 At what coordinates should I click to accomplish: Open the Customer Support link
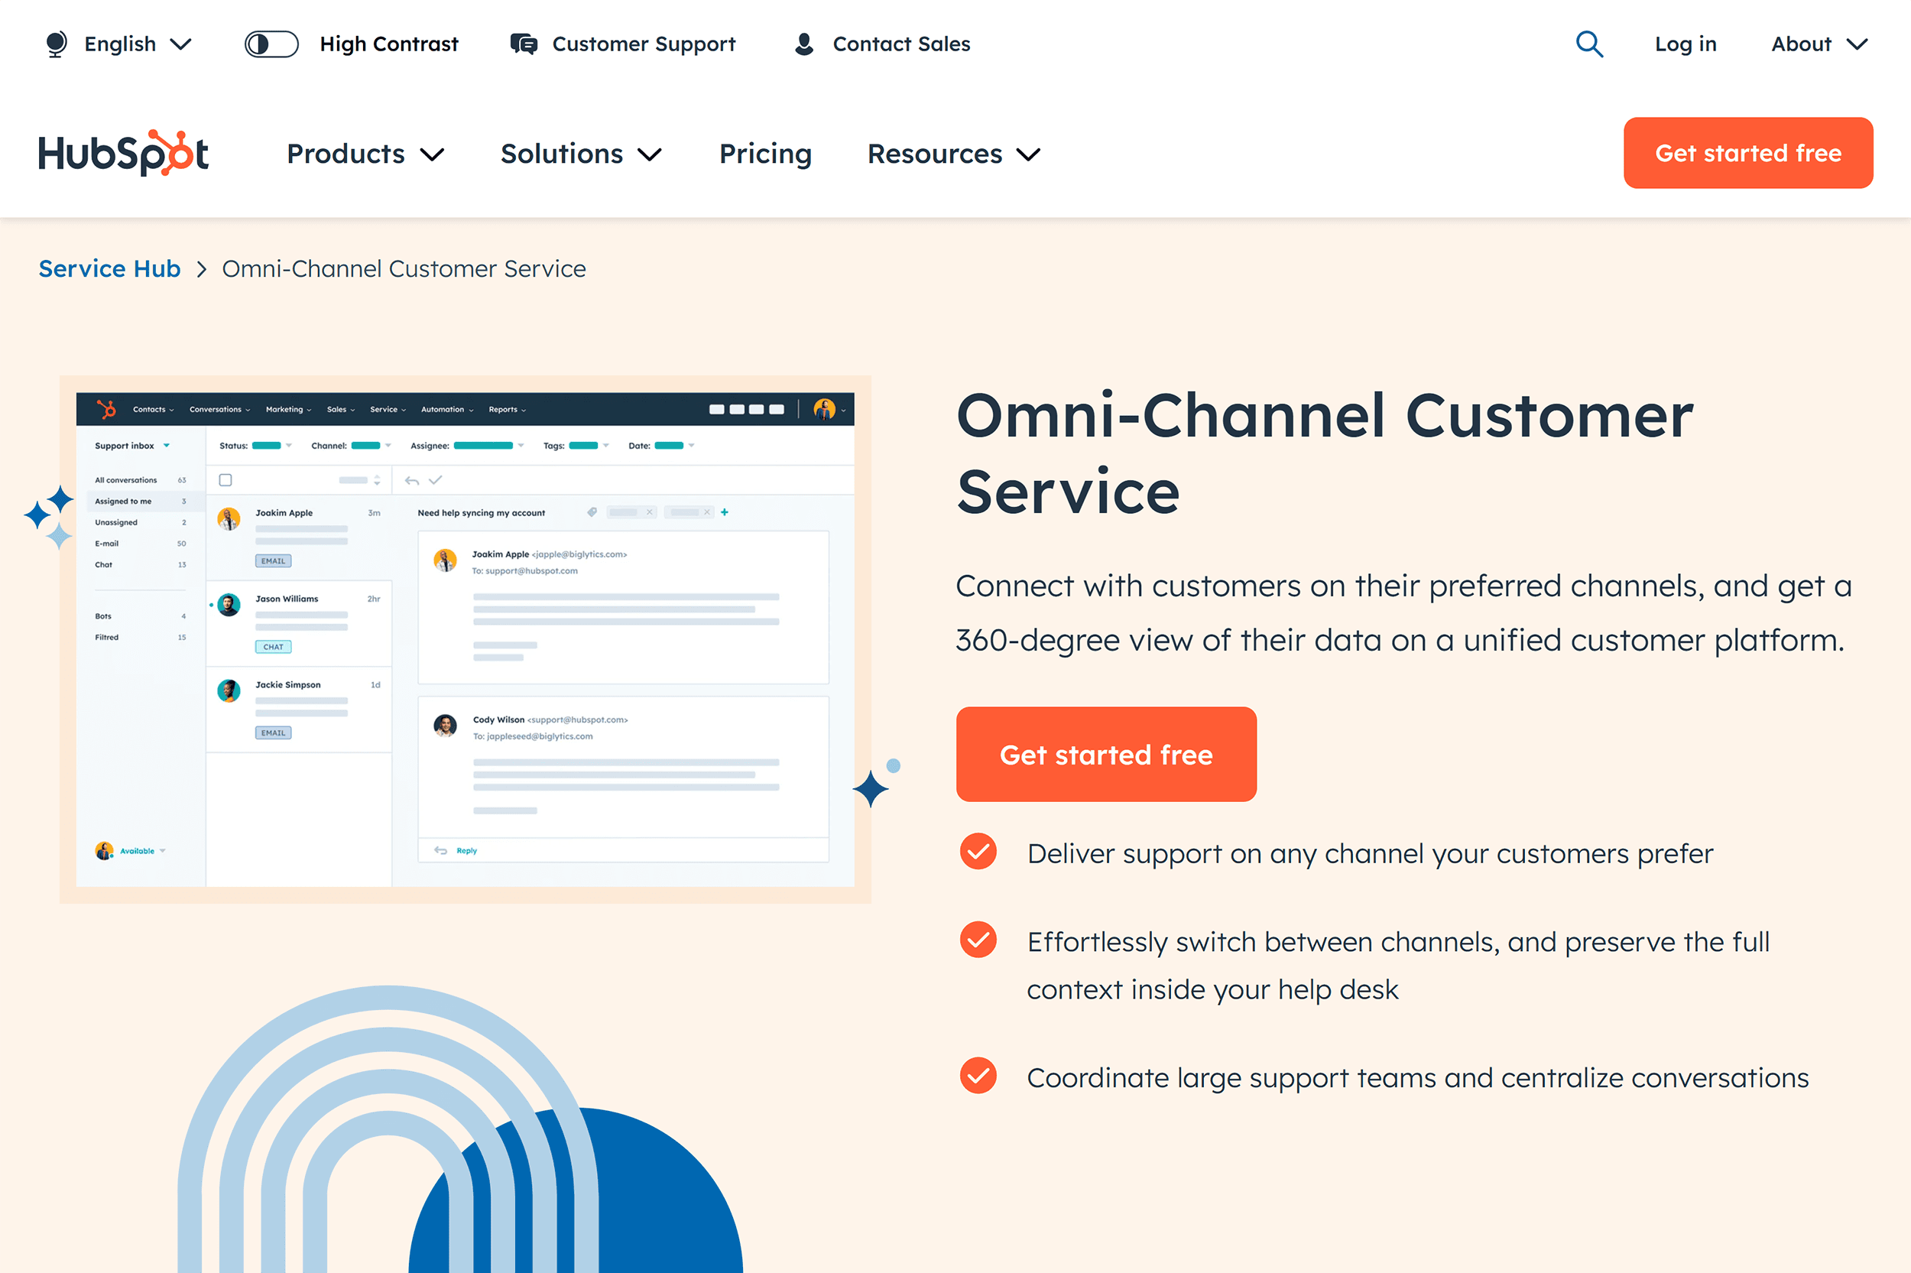click(622, 44)
